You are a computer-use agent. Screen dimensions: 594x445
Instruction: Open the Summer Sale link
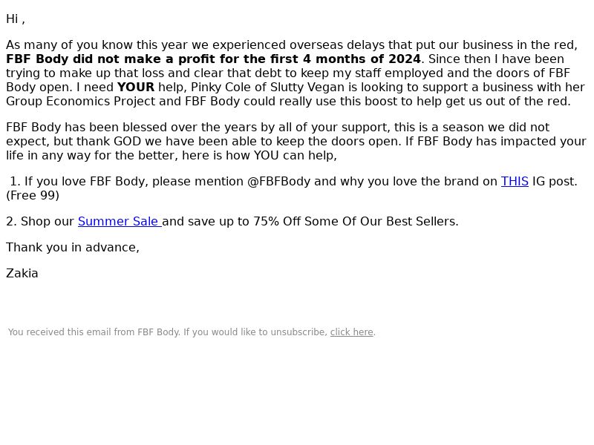pyautogui.click(x=120, y=221)
